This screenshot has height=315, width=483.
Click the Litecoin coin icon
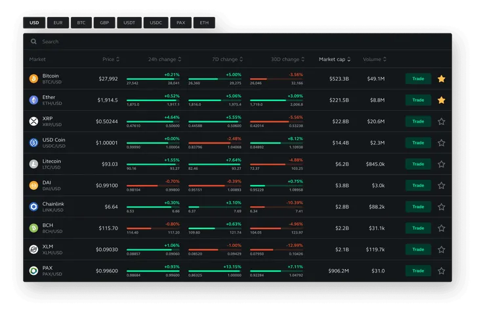tap(33, 164)
